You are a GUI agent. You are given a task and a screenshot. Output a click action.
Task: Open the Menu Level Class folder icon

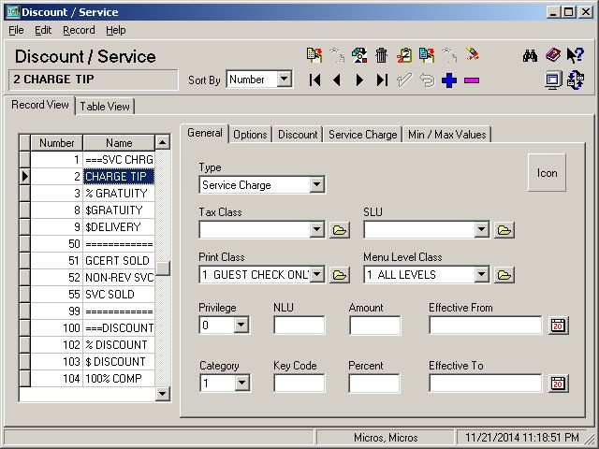tap(504, 275)
